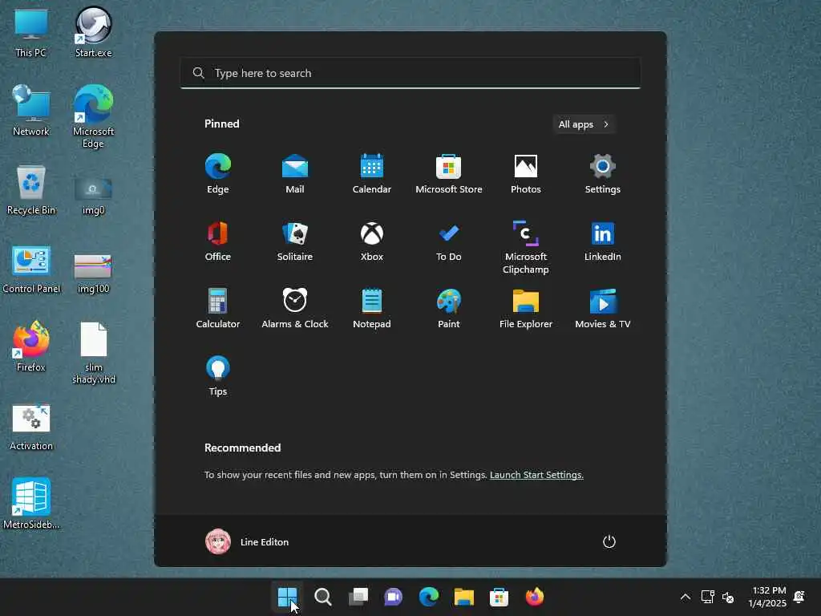Select the Network desktop icon

[x=31, y=111]
